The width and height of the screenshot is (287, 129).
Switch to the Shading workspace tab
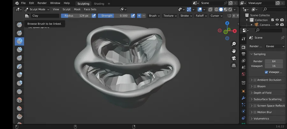pos(99,4)
